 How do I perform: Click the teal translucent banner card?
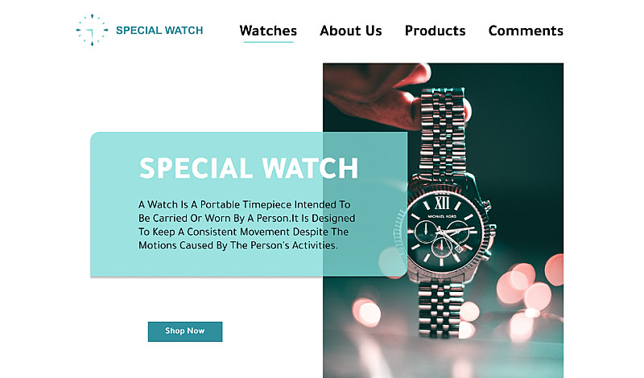tap(249, 204)
